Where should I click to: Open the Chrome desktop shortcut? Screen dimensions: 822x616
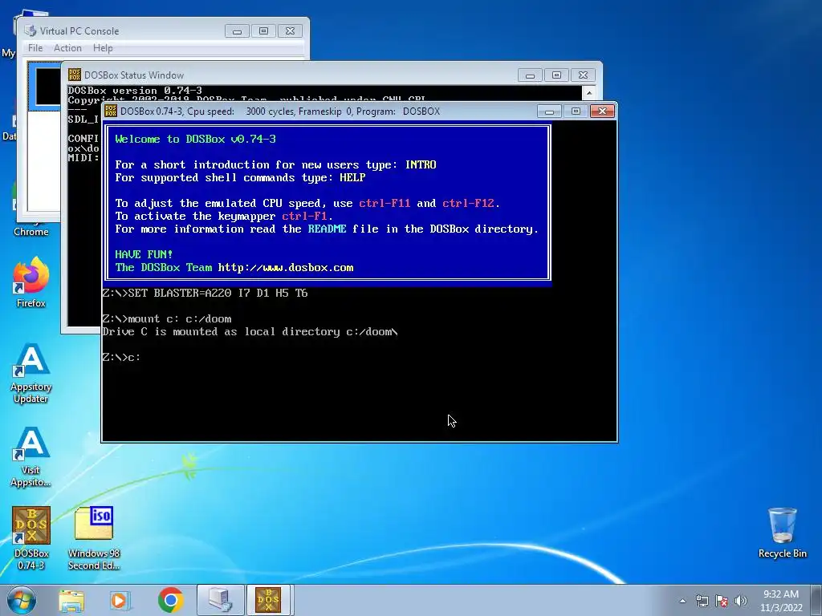[31, 231]
